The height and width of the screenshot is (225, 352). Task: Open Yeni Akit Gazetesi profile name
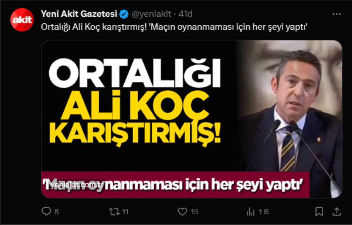click(79, 14)
